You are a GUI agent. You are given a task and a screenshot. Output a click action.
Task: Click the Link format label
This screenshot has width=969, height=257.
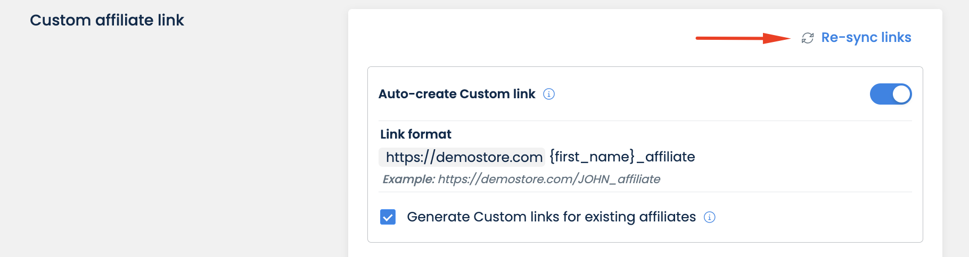[x=416, y=134]
